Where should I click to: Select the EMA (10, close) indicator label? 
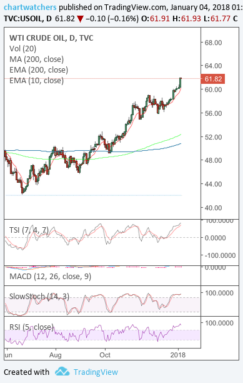click(37, 80)
